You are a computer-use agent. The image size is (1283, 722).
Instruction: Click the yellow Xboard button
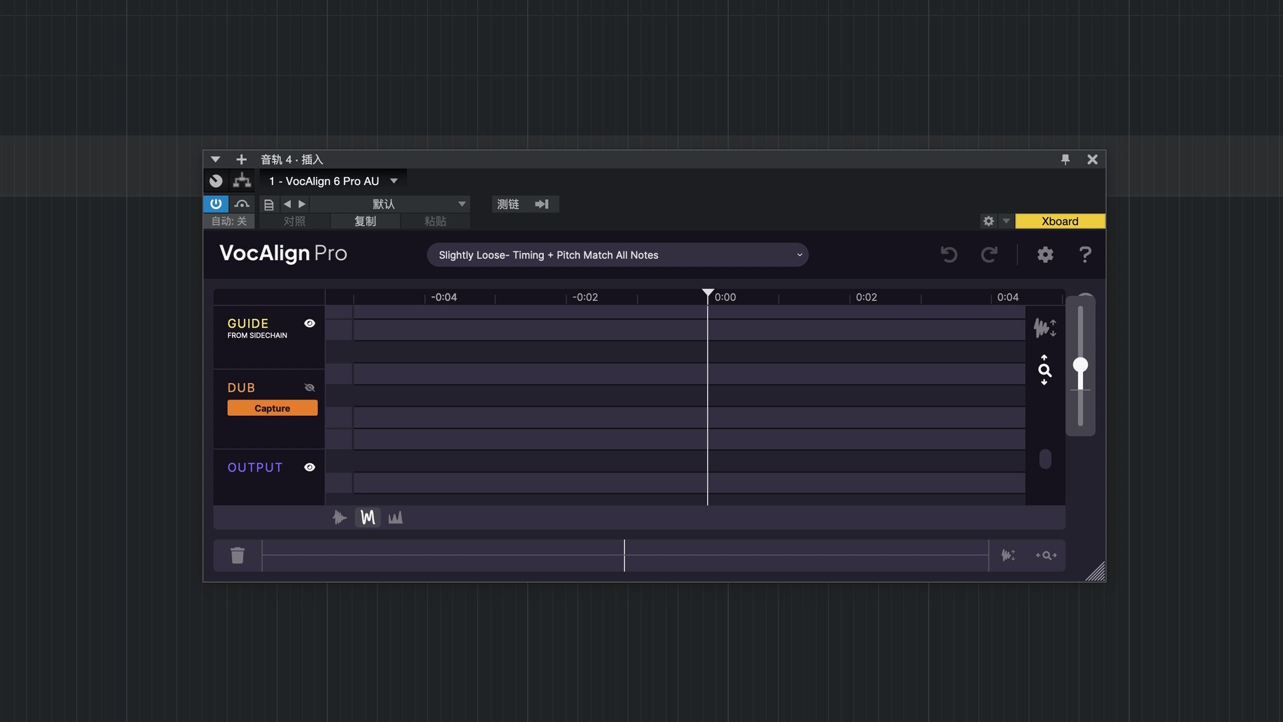(1060, 221)
